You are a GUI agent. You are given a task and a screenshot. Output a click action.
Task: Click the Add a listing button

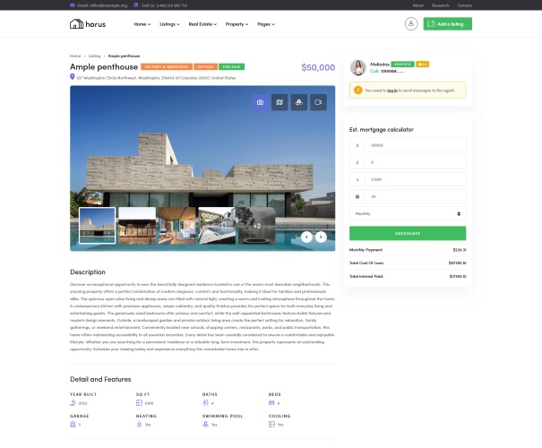(x=447, y=24)
